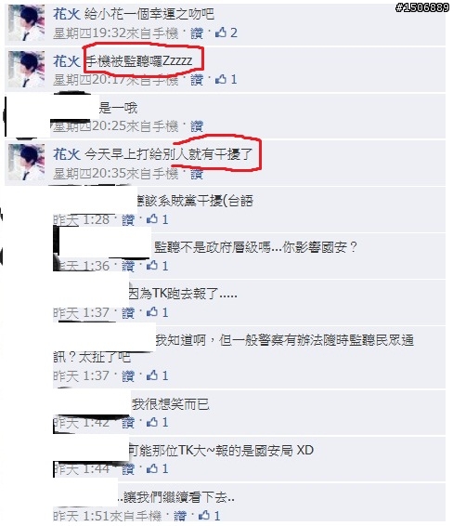Like the 太扯了吧 comment at 1:37
Screen dimensions: 453x526
click(x=128, y=375)
